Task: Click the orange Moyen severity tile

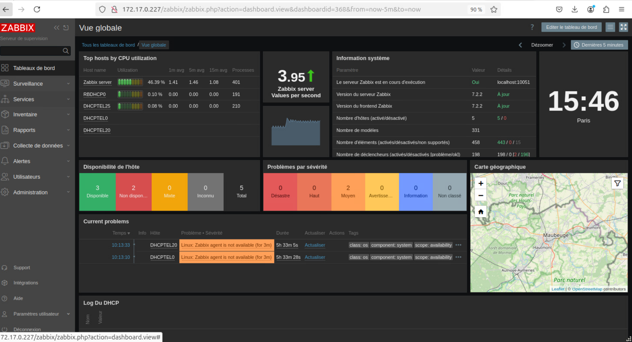Action: pos(348,192)
